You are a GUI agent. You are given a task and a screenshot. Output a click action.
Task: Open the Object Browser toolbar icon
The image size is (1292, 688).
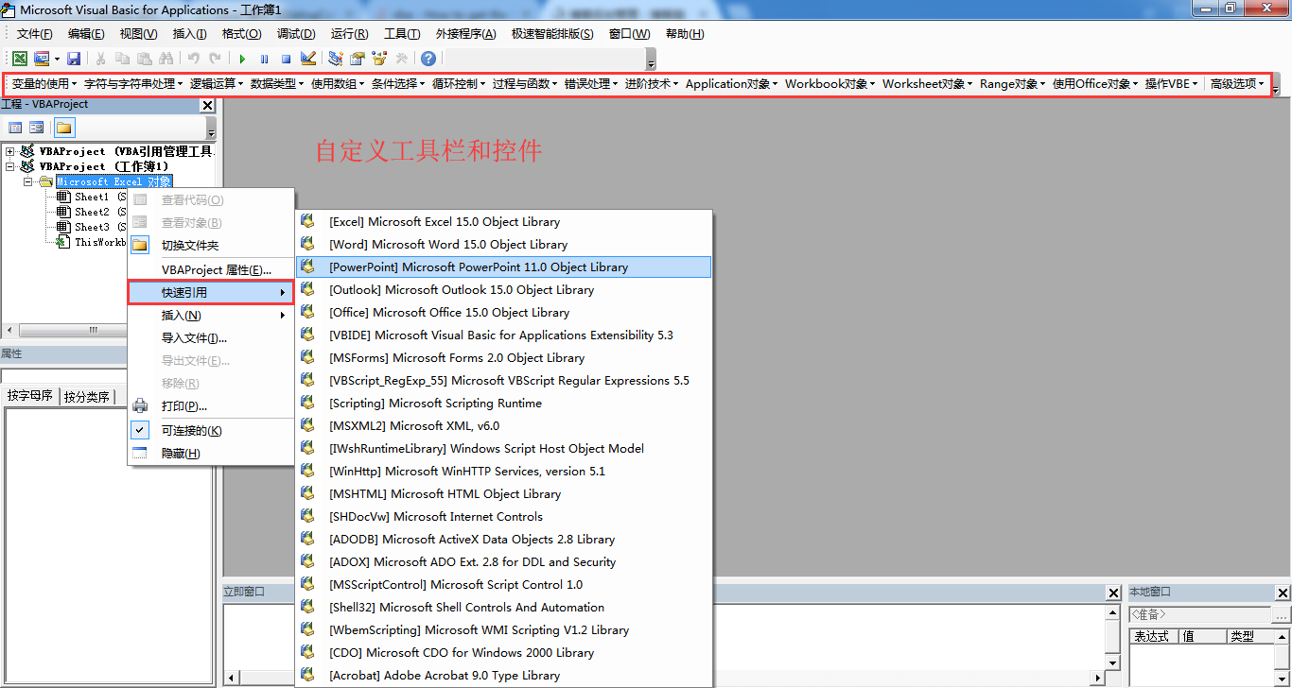[x=379, y=59]
